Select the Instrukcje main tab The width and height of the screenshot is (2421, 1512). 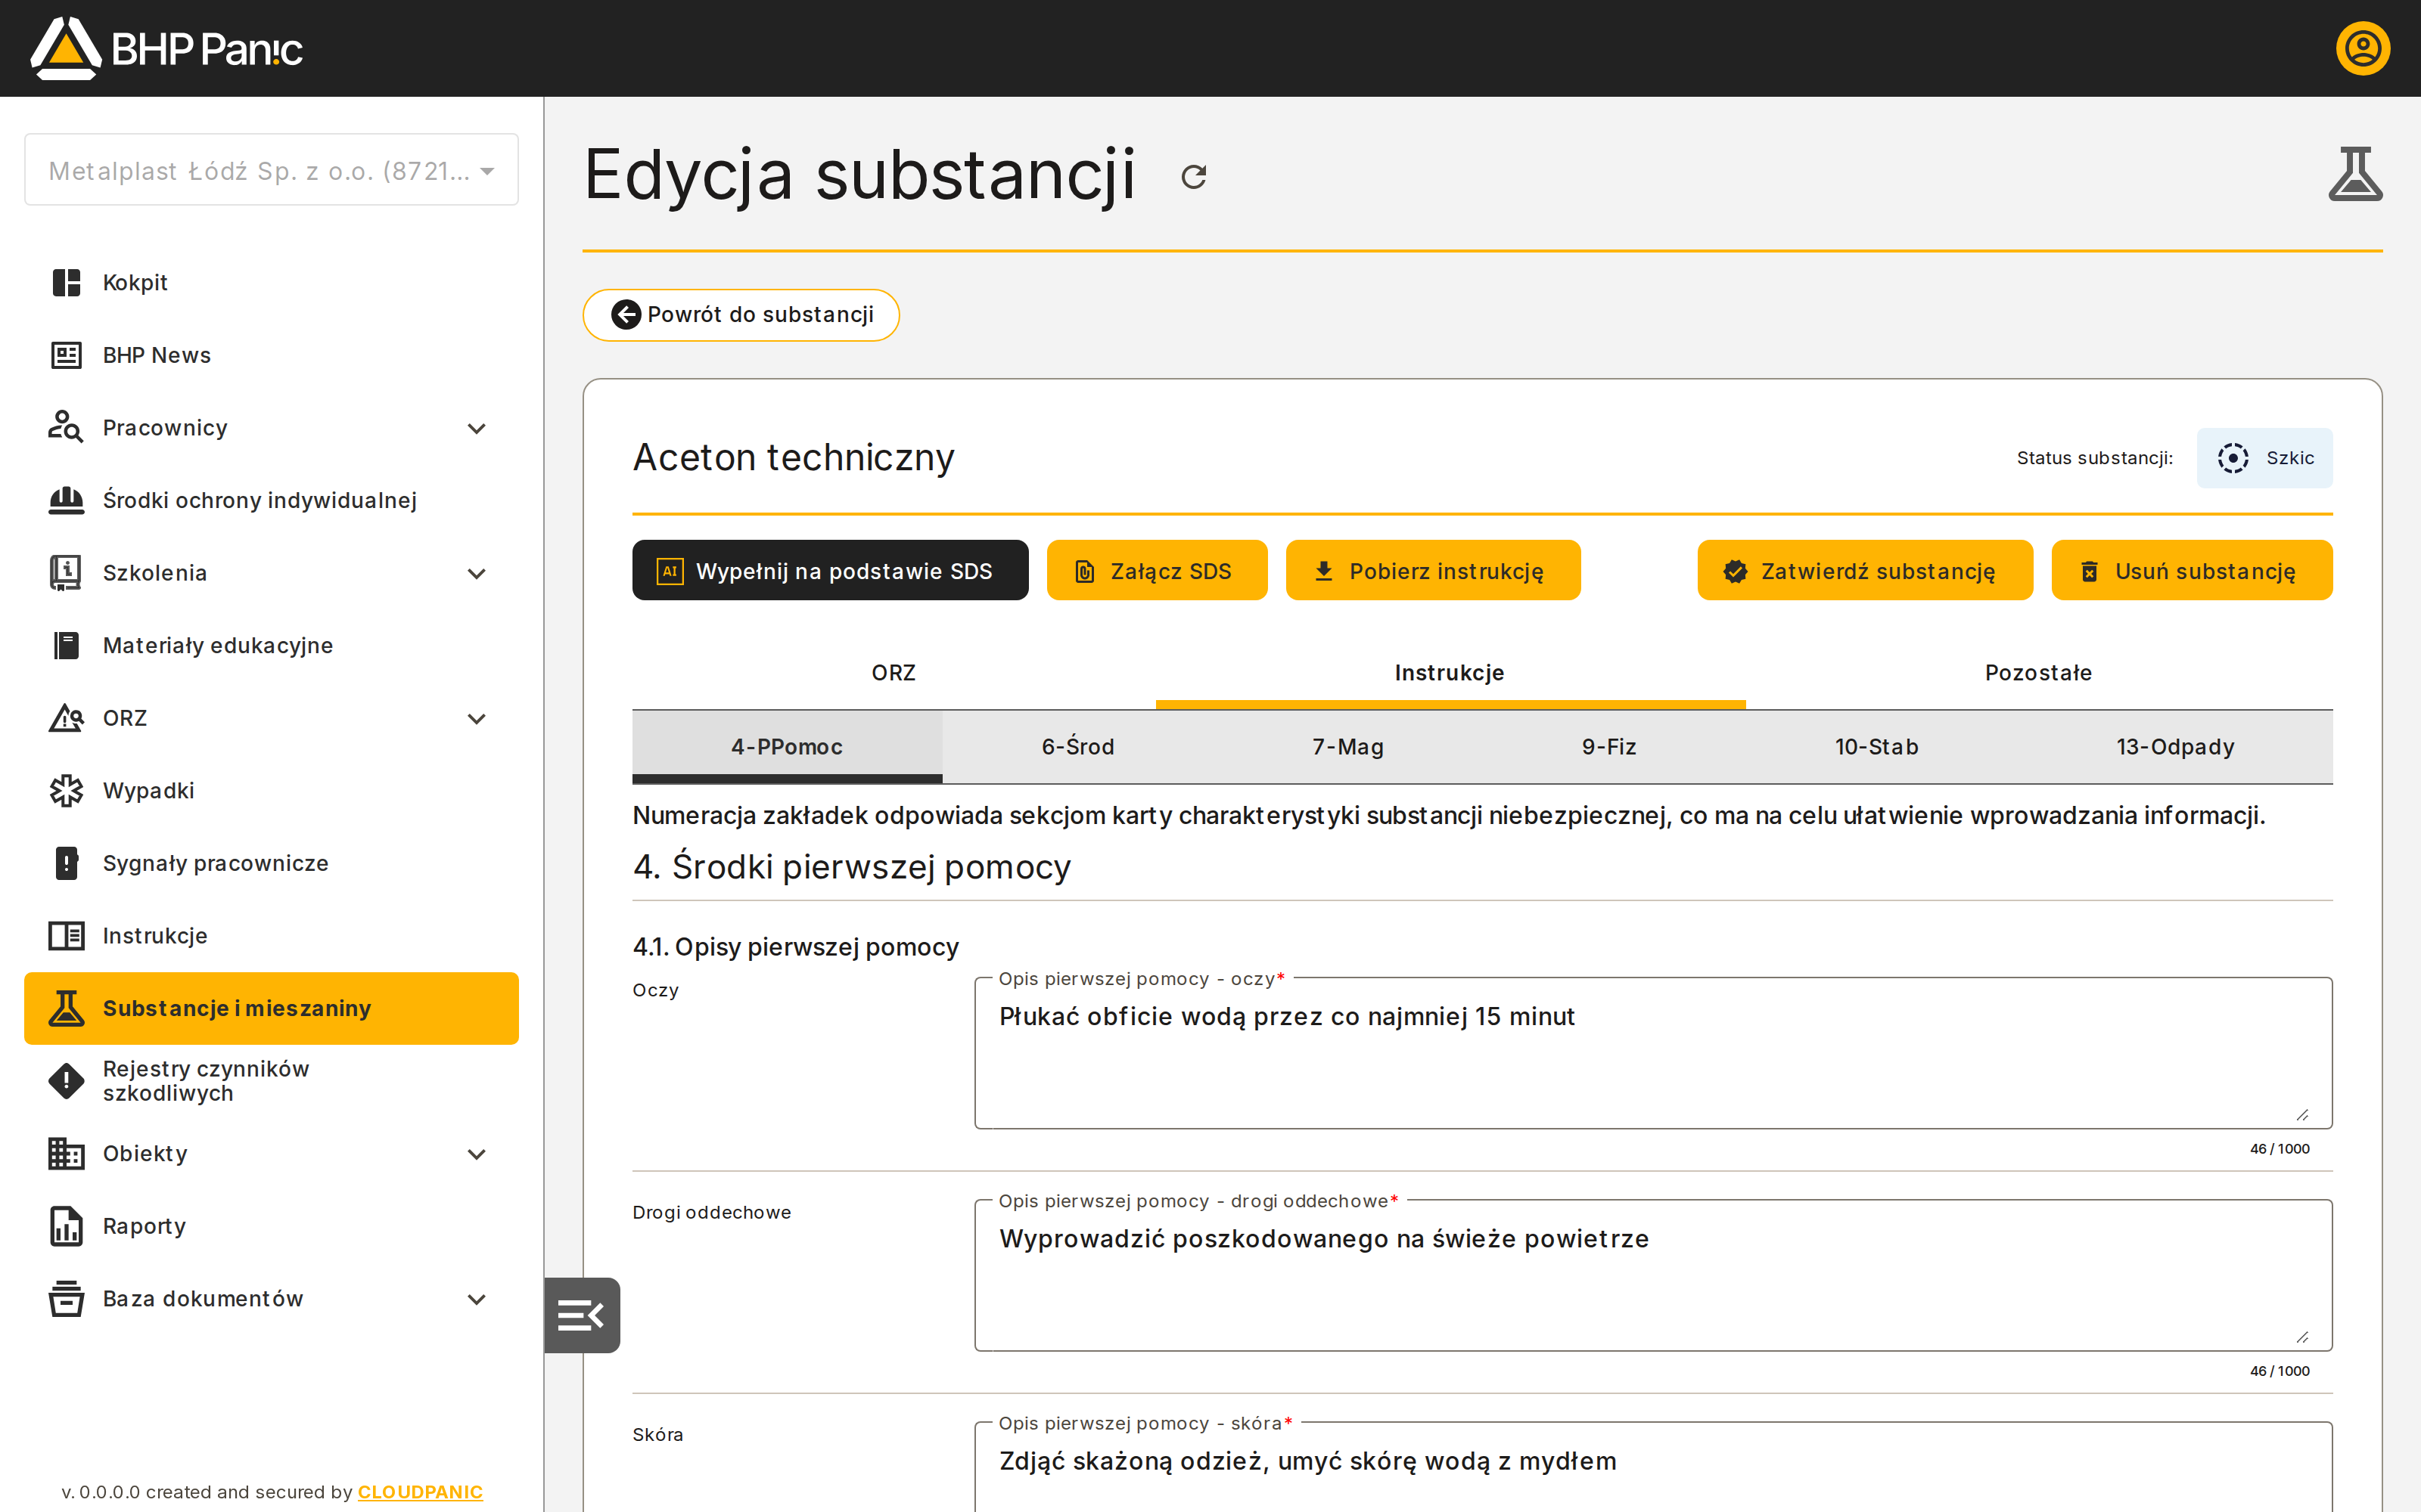[1450, 673]
